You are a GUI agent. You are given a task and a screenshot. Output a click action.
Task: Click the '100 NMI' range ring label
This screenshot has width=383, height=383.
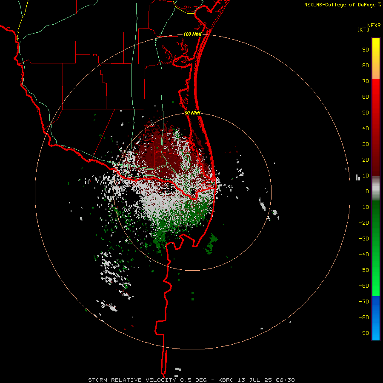192,34
